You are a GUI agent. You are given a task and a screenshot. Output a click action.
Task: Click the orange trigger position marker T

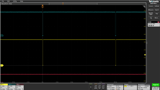[42, 7]
